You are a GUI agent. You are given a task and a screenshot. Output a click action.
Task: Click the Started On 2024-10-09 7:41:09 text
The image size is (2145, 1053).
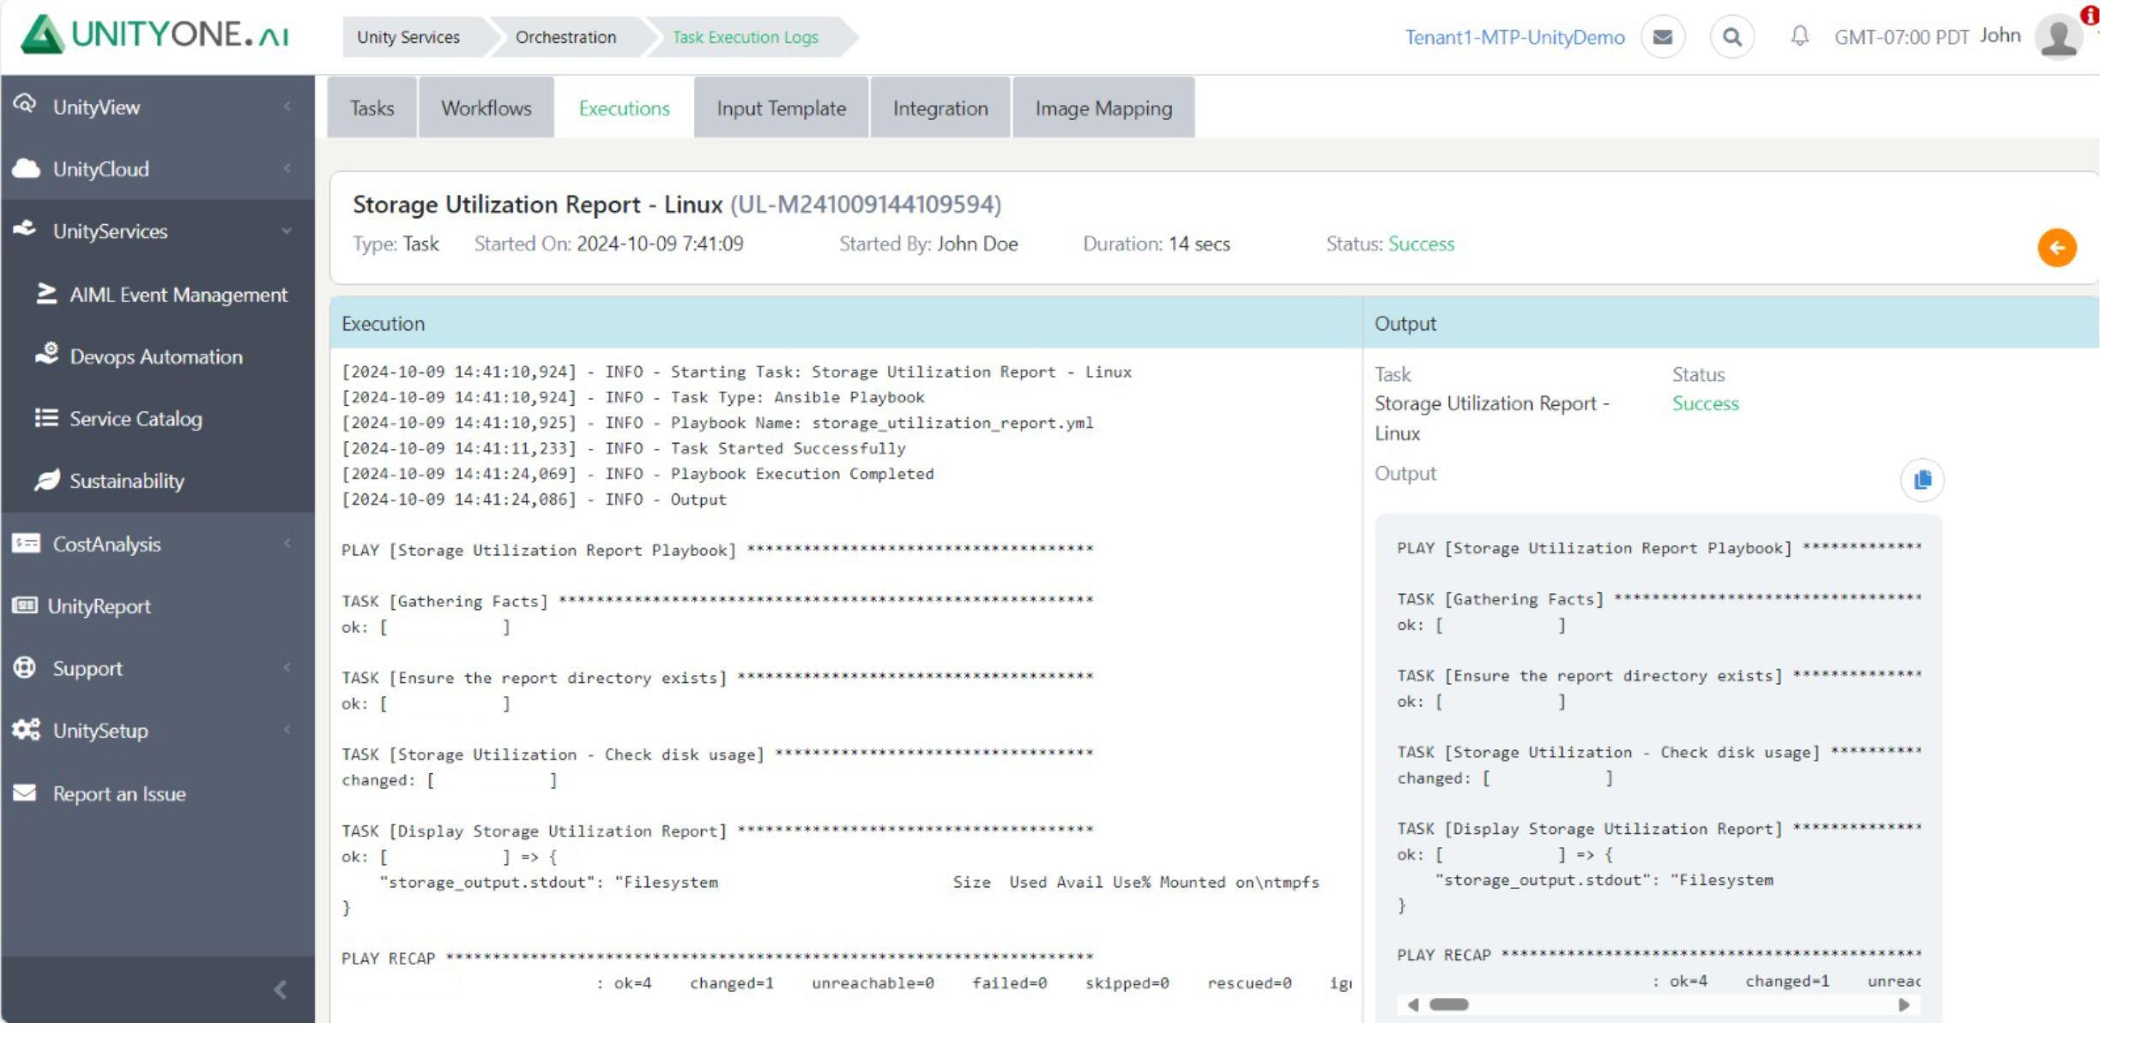[x=609, y=244]
